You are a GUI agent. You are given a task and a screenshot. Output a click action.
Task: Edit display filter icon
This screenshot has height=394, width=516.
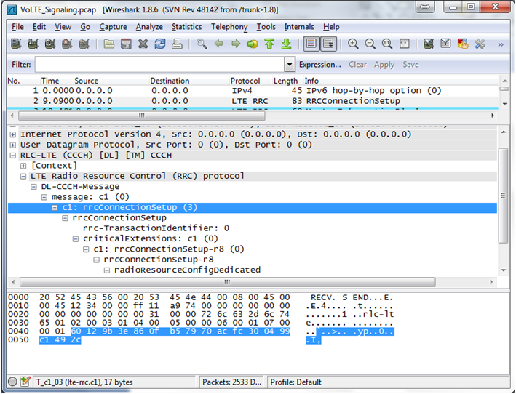445,44
